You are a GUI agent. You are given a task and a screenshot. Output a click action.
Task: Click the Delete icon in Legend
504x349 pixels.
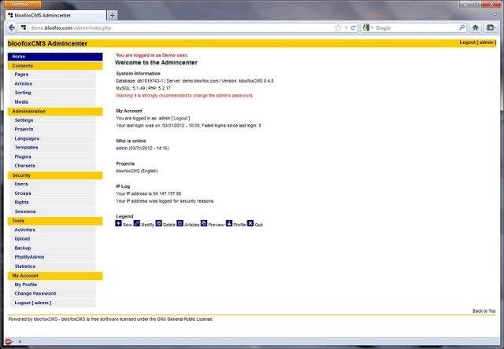tap(158, 223)
